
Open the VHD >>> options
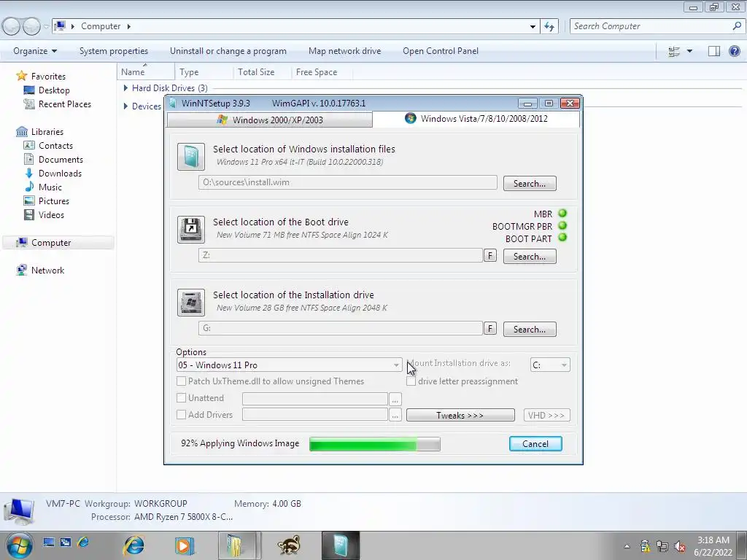tap(546, 415)
